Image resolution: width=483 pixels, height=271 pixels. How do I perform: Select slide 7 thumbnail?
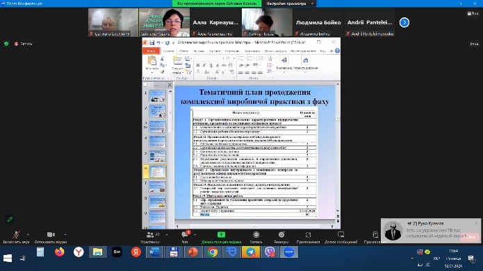157,187
